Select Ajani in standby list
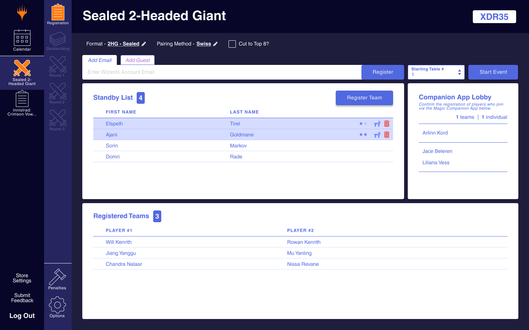 pos(243,135)
